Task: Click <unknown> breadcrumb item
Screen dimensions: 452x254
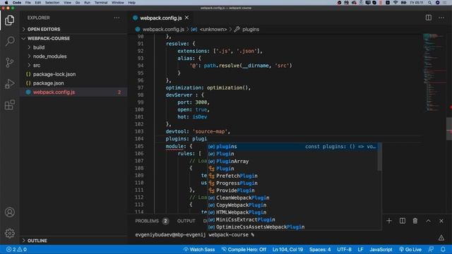Action: click(x=213, y=30)
